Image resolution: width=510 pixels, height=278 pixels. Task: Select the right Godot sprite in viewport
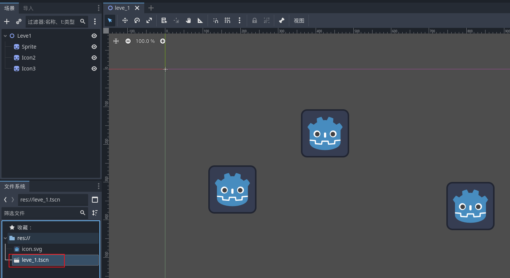coord(470,206)
